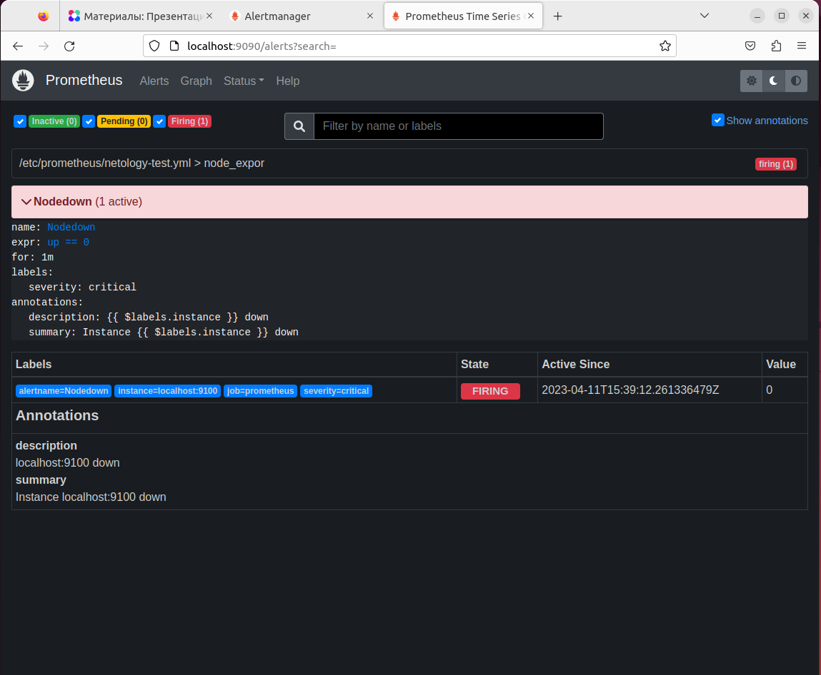821x675 pixels.
Task: Click the Prometheus logo
Action: pos(22,80)
